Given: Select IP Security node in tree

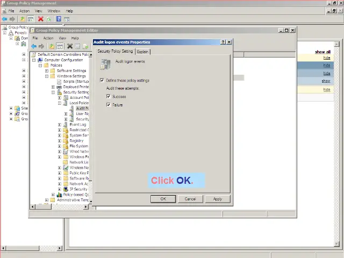Looking at the screenshot, I should pos(78,189).
